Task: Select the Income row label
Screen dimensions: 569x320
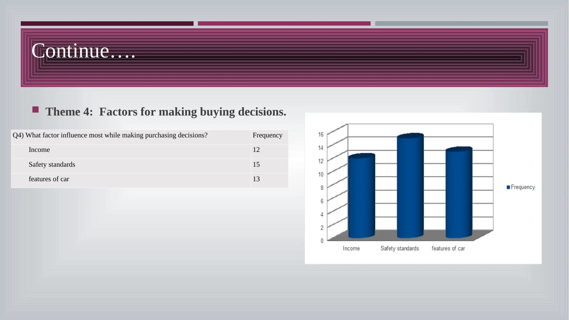Action: tap(39, 150)
